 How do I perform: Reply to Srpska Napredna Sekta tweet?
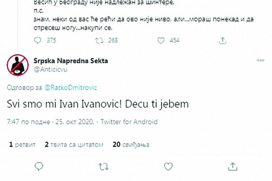pos(39,166)
